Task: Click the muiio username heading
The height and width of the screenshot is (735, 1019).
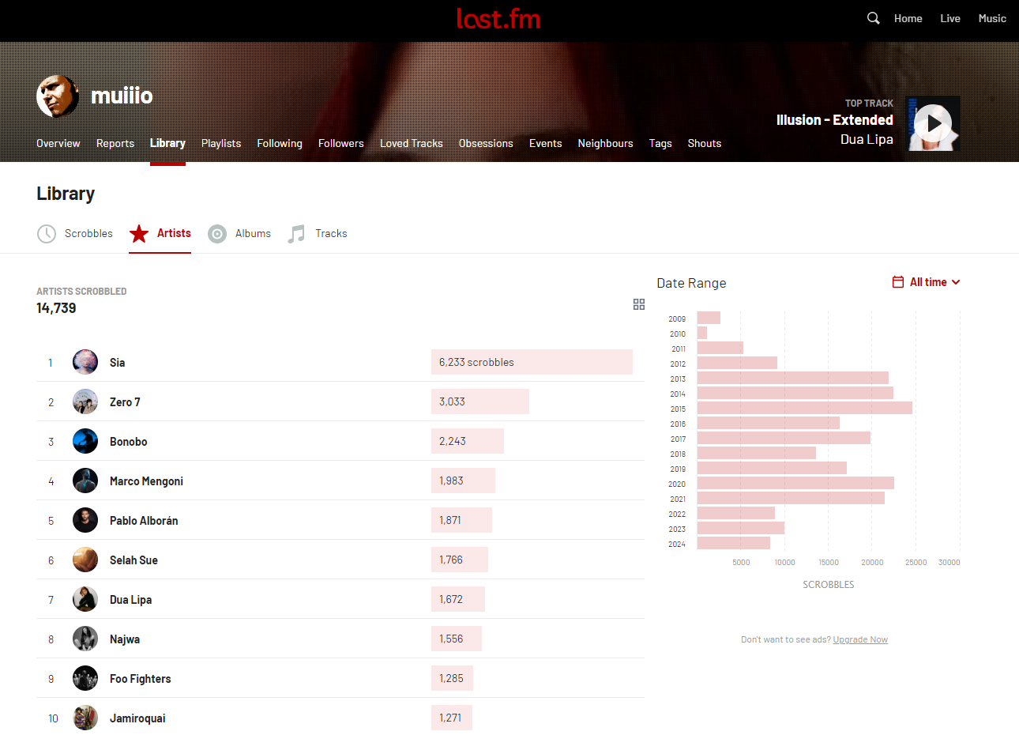Action: click(x=122, y=96)
